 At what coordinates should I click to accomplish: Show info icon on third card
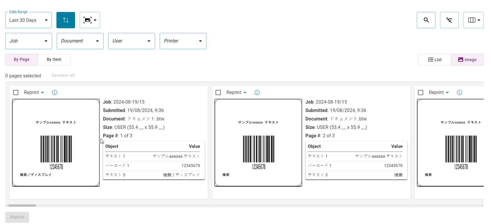[460, 93]
